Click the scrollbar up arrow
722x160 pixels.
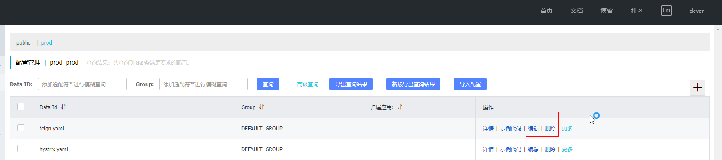718,29
